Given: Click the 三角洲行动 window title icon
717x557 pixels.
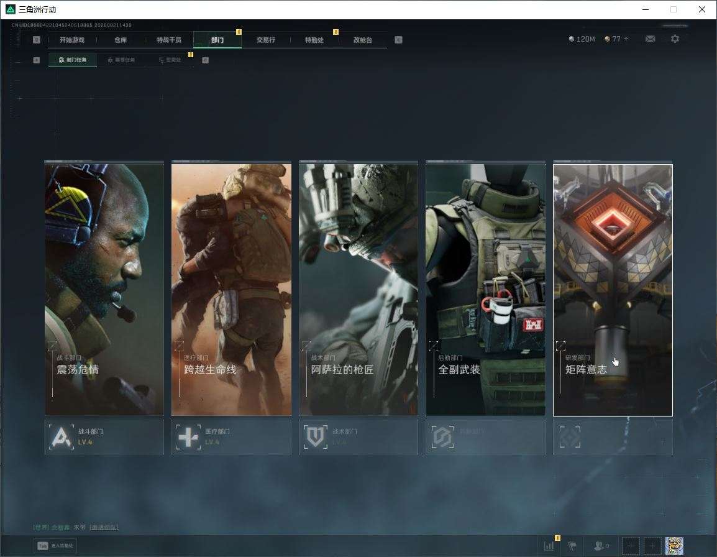Looking at the screenshot, I should click(x=10, y=9).
